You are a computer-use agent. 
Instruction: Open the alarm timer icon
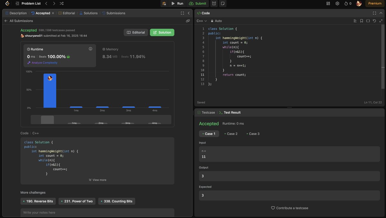tap(214, 4)
